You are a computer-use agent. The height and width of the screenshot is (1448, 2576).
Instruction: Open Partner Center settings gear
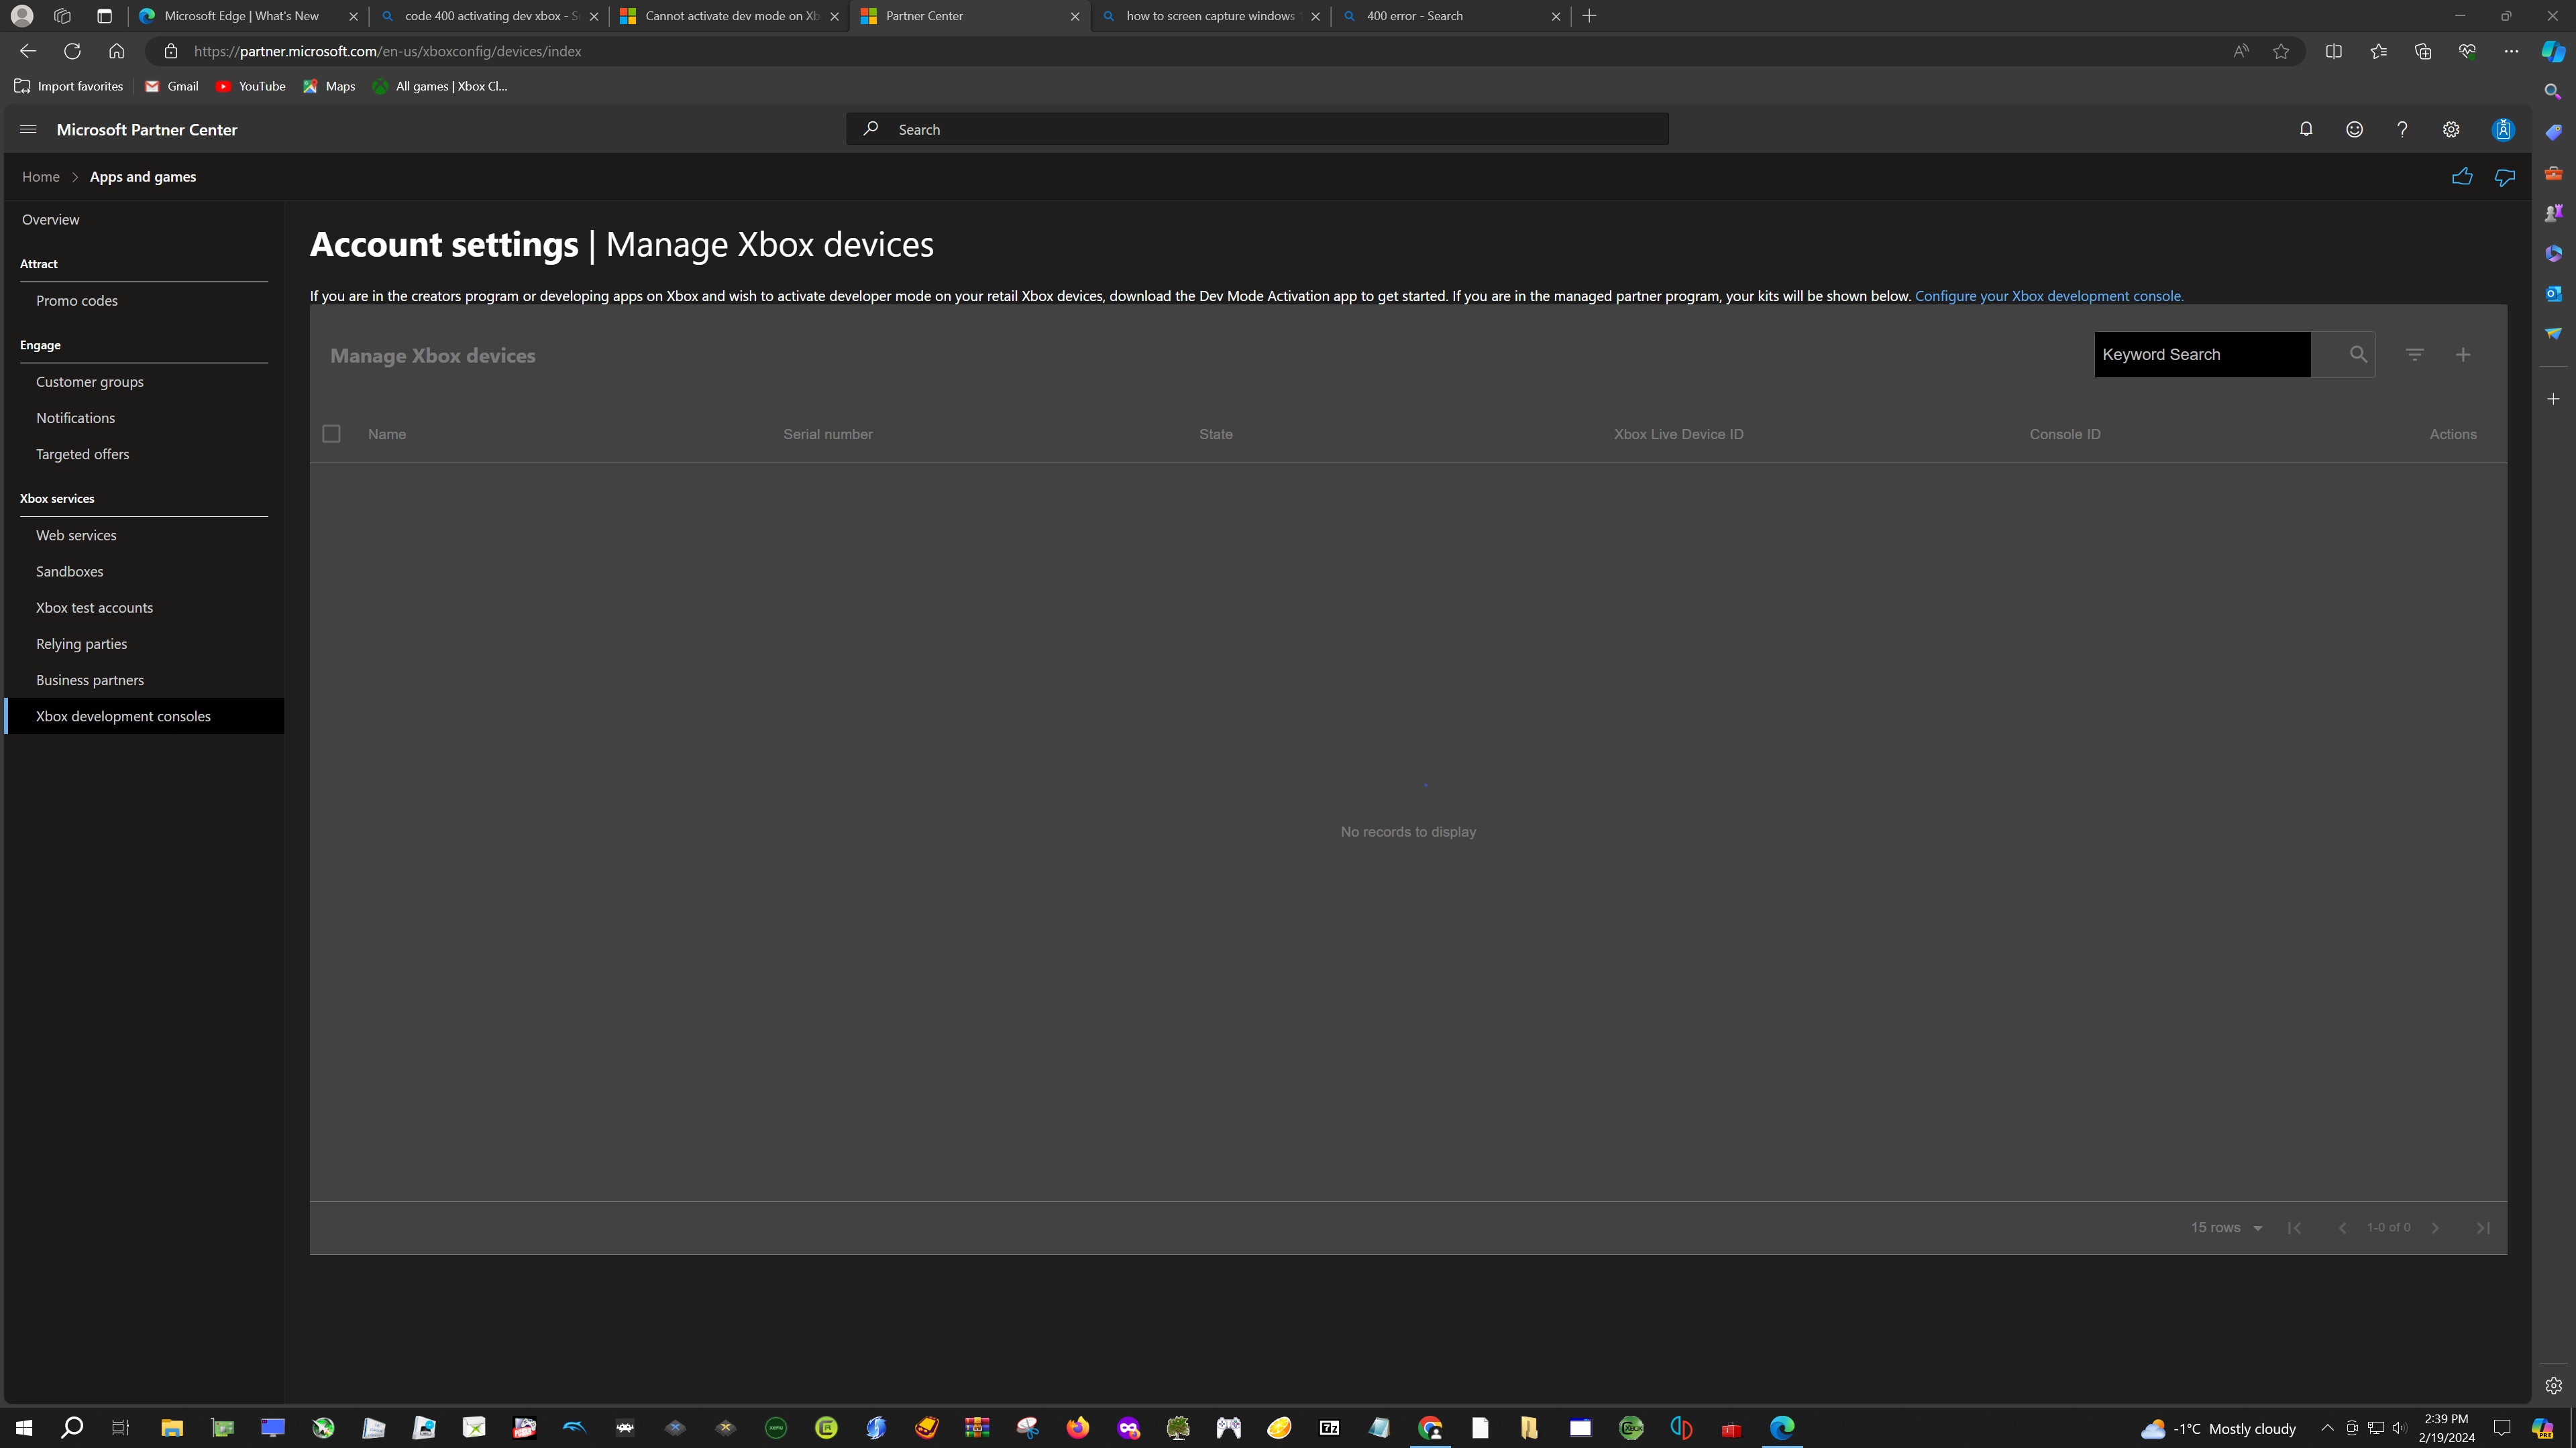pyautogui.click(x=2450, y=129)
